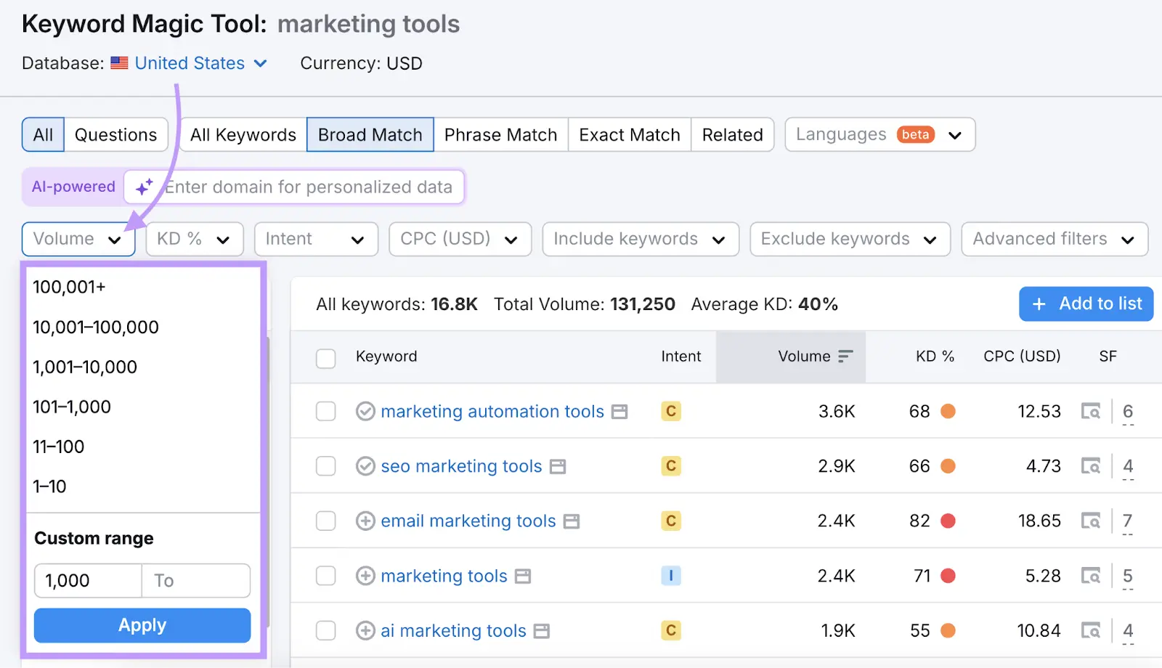Click the AI sparkle icon in the domain field
1162x668 pixels.
[x=144, y=187]
